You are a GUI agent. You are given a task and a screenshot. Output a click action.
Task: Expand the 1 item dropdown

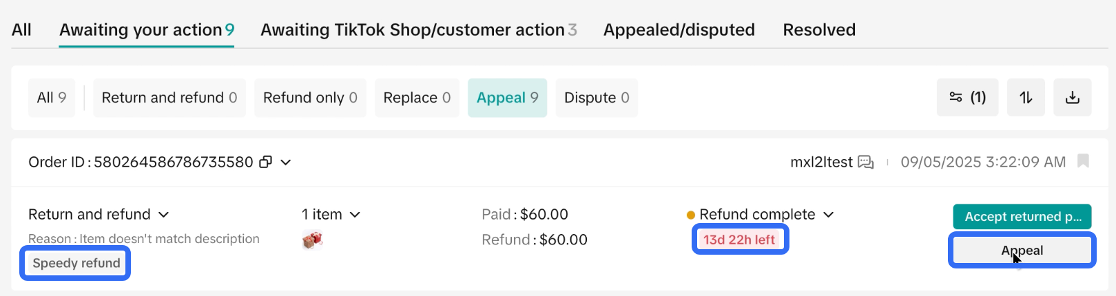pyautogui.click(x=355, y=215)
